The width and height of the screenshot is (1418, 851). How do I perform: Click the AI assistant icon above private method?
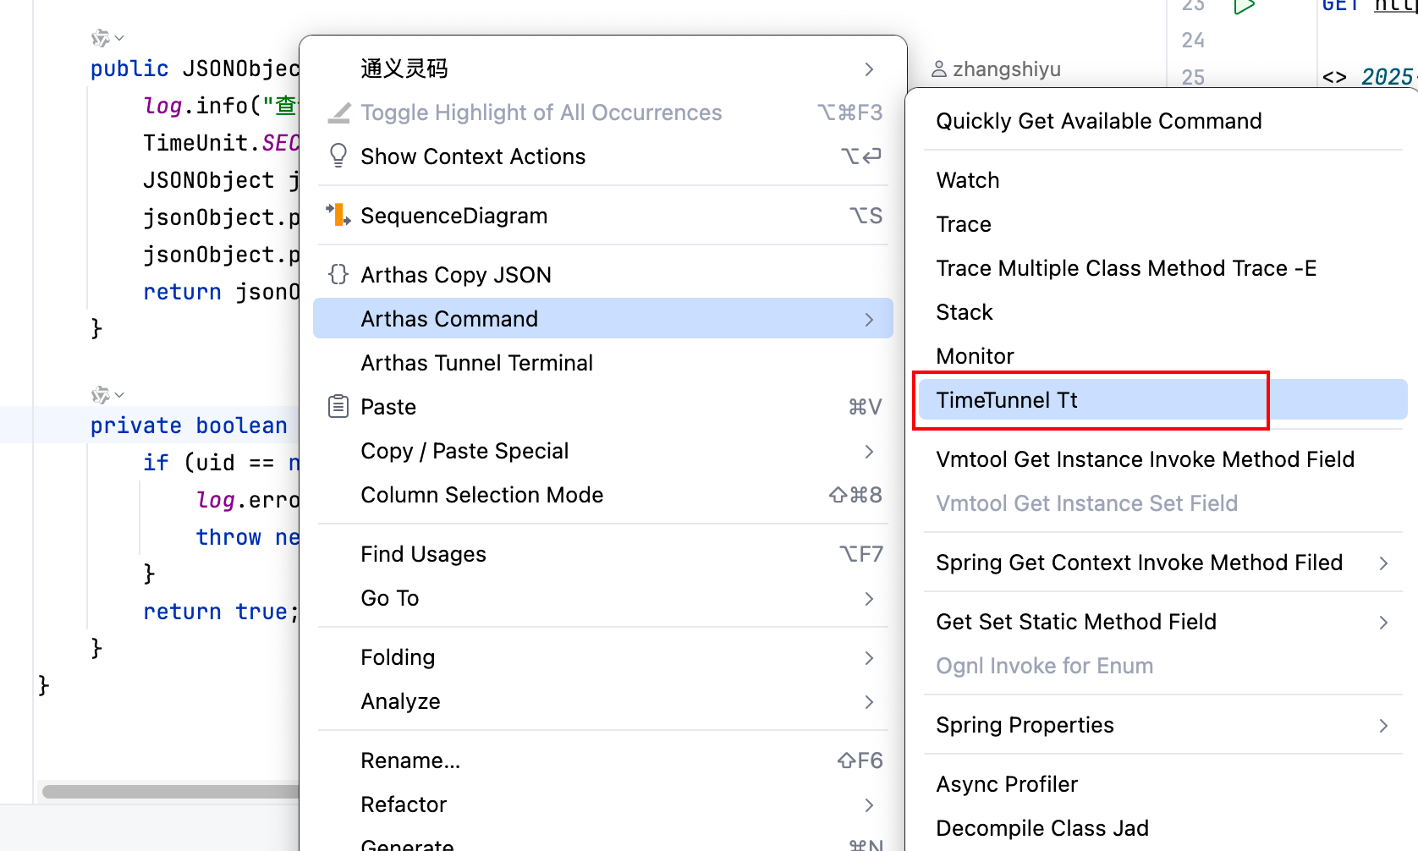click(102, 395)
